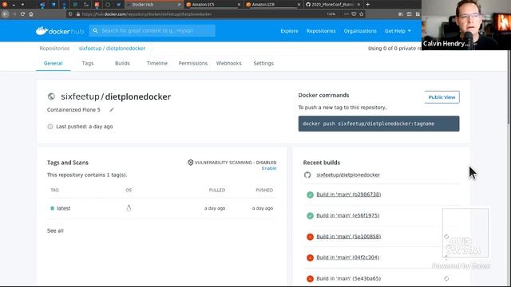Switch to the Amazon ECR browser tab
This screenshot has width=511, height=287.
[x=273, y=5]
